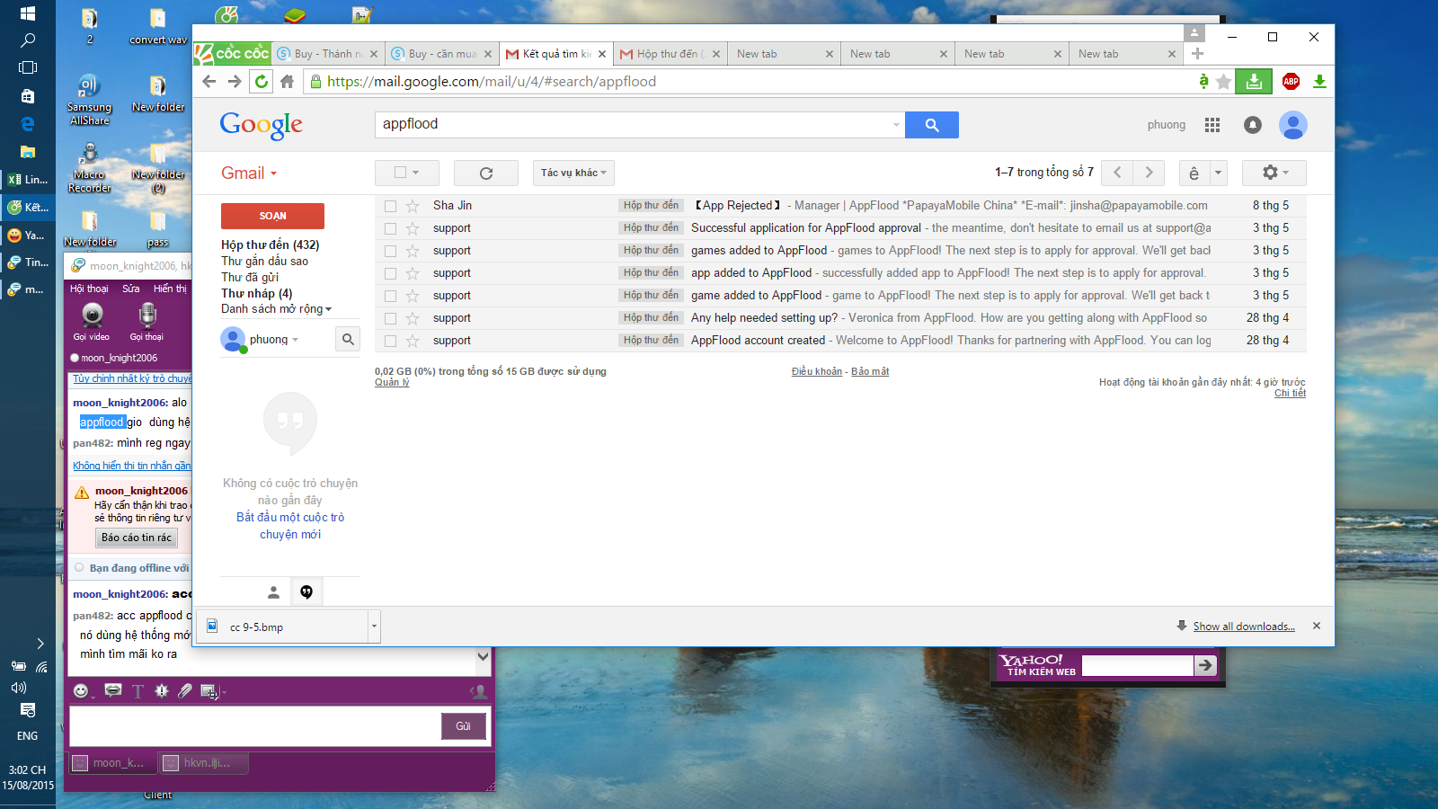Open the Google apps grid
The width and height of the screenshot is (1438, 809).
point(1212,125)
